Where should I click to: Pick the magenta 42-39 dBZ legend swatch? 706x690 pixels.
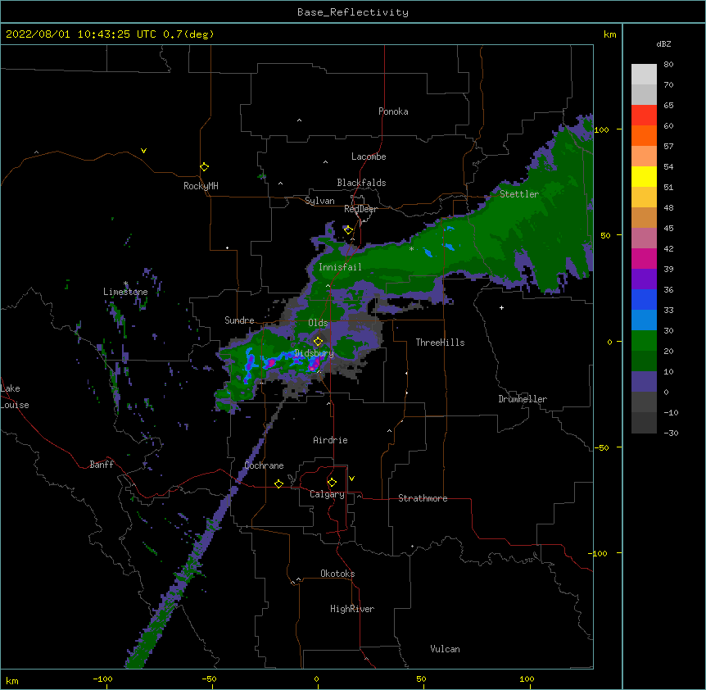644,258
